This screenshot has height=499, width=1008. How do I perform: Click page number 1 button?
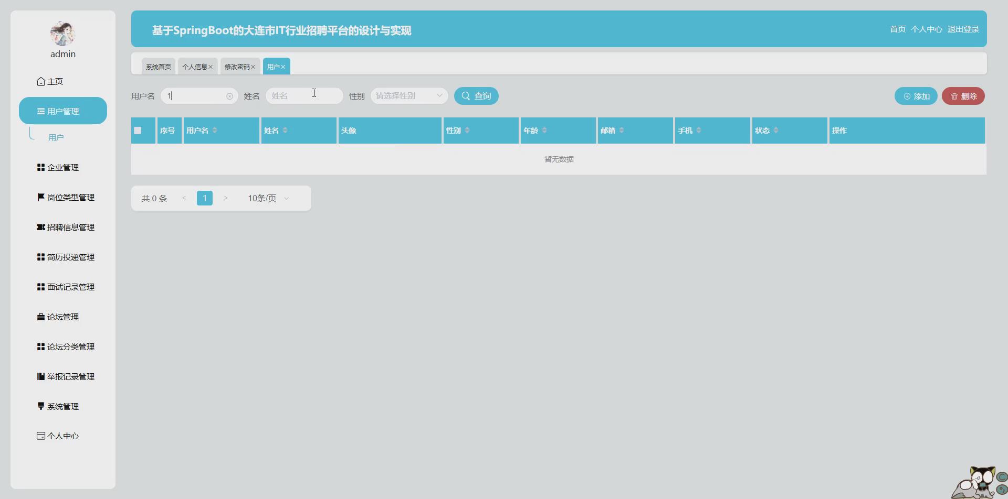click(x=205, y=198)
